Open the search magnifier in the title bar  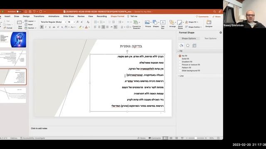coord(214,12)
